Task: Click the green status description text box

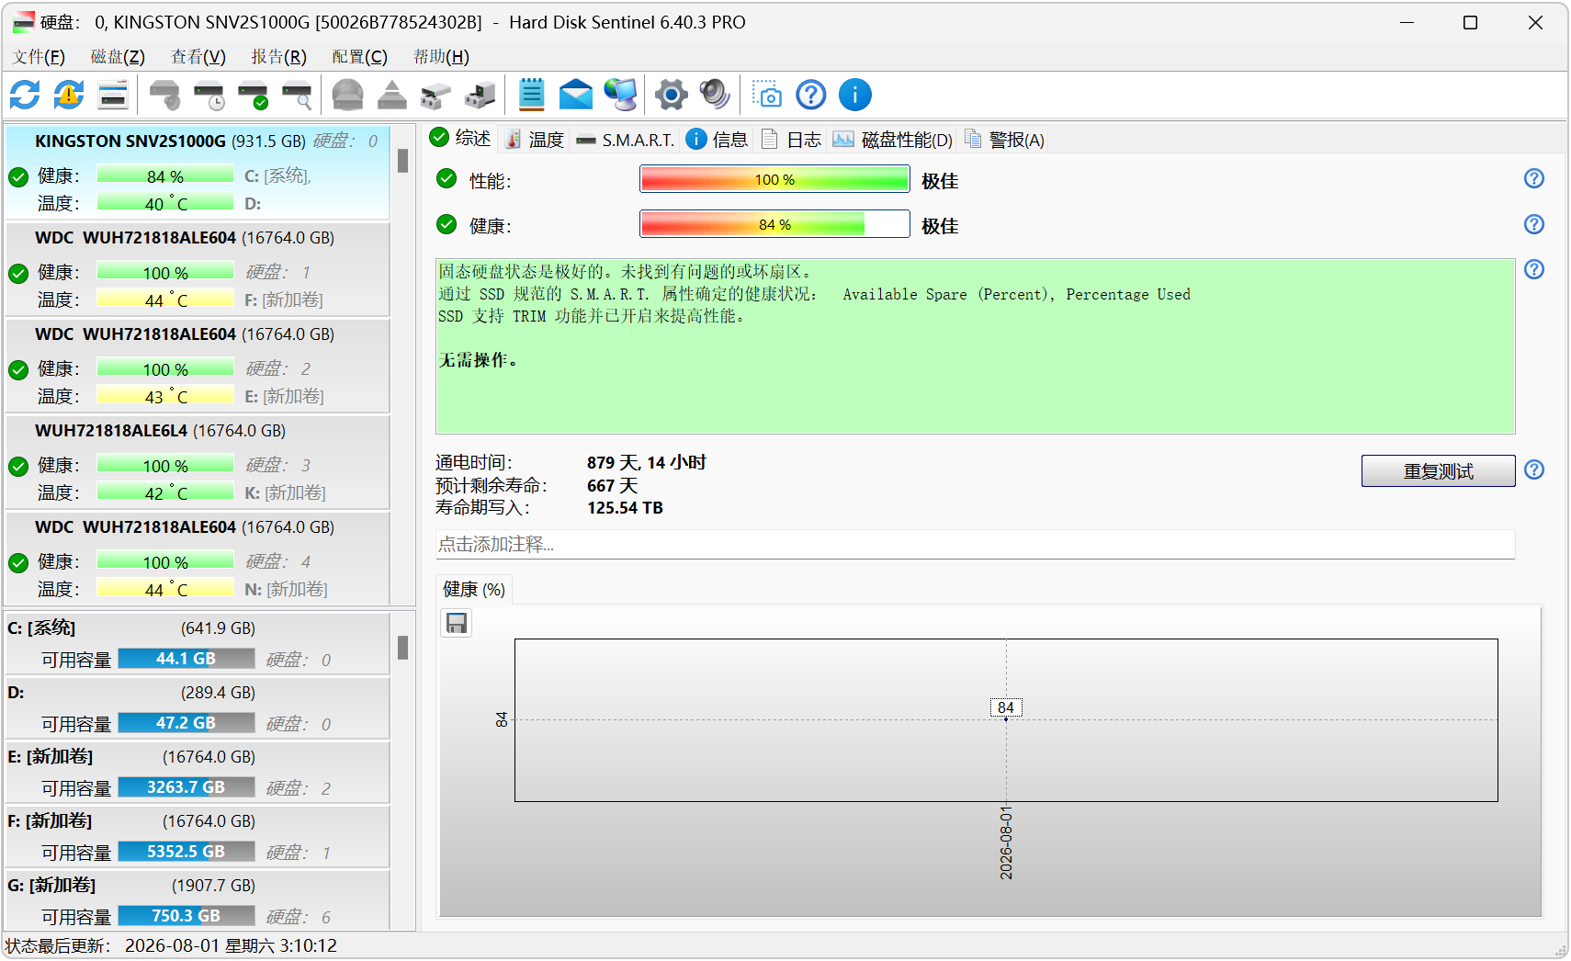Action: [975, 346]
